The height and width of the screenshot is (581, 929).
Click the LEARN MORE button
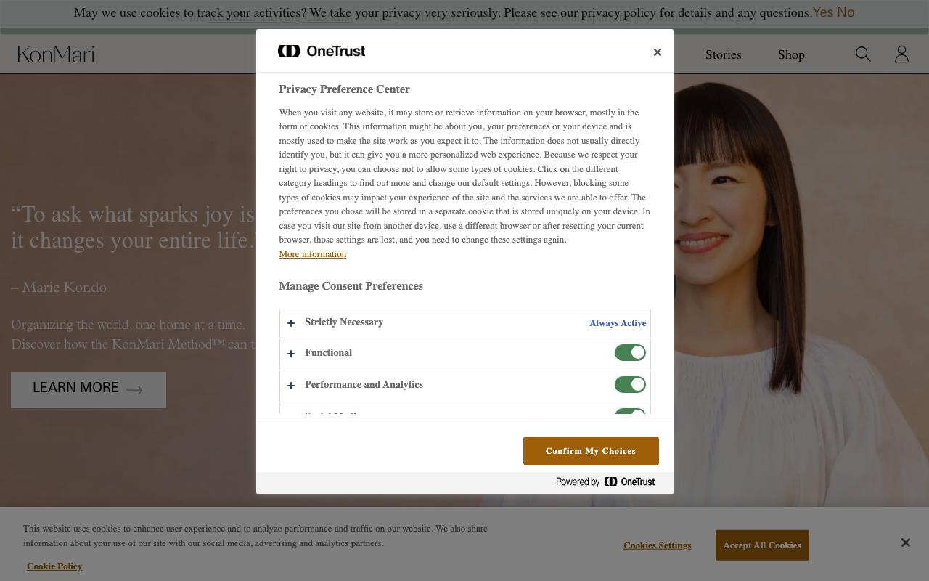pyautogui.click(x=89, y=390)
